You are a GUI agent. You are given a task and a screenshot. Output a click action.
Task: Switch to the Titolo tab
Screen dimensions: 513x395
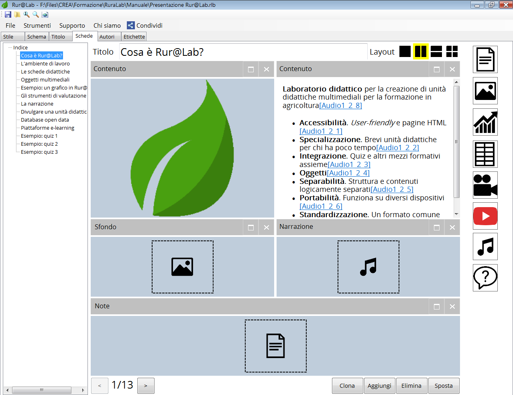[x=61, y=37]
